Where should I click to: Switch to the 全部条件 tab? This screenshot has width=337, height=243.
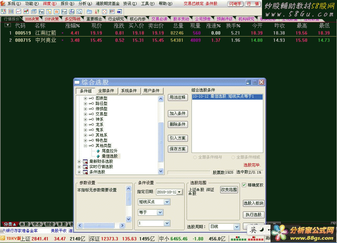point(106,91)
